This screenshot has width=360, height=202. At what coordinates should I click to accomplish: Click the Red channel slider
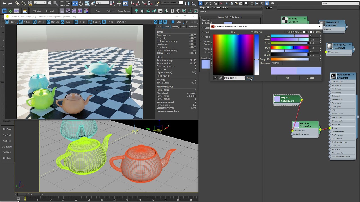(289, 36)
